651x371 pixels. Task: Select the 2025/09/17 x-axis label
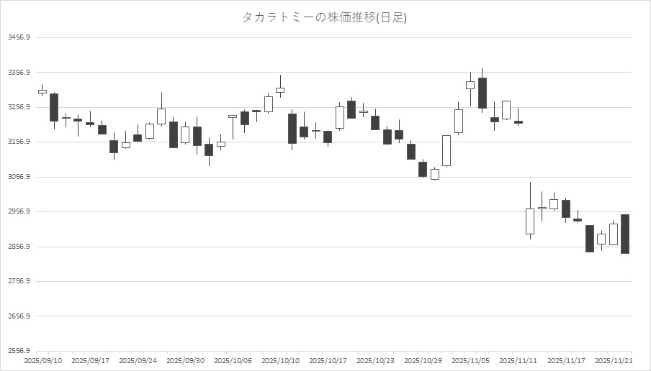point(90,360)
